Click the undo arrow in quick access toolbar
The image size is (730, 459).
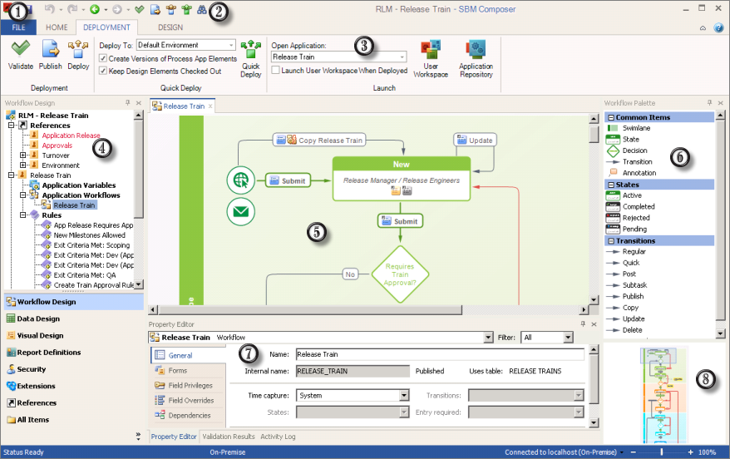[x=49, y=9]
